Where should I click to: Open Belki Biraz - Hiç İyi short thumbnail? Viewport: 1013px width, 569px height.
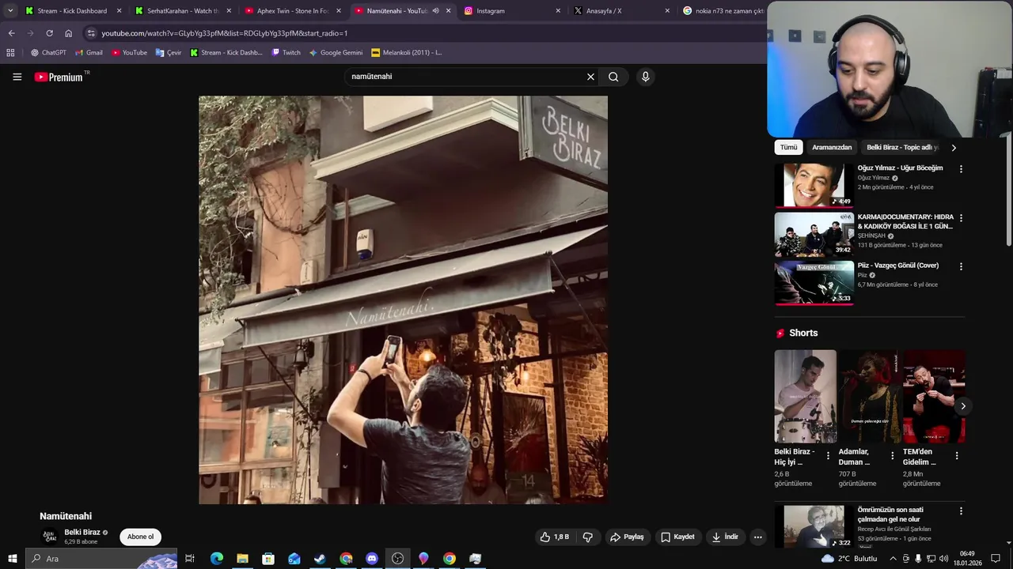click(x=806, y=397)
